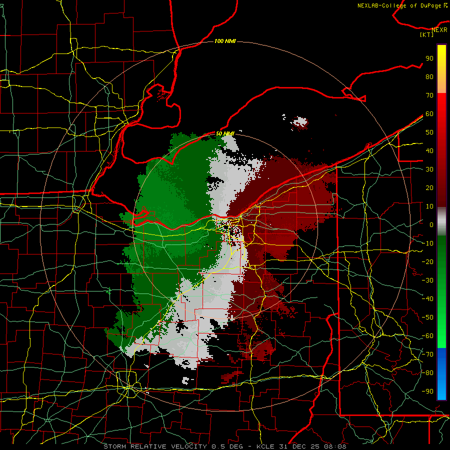Click the -50 value on the velocity scale

click(x=427, y=317)
